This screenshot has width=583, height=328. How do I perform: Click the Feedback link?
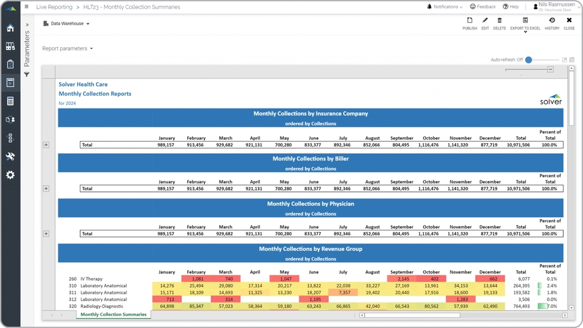483,7
